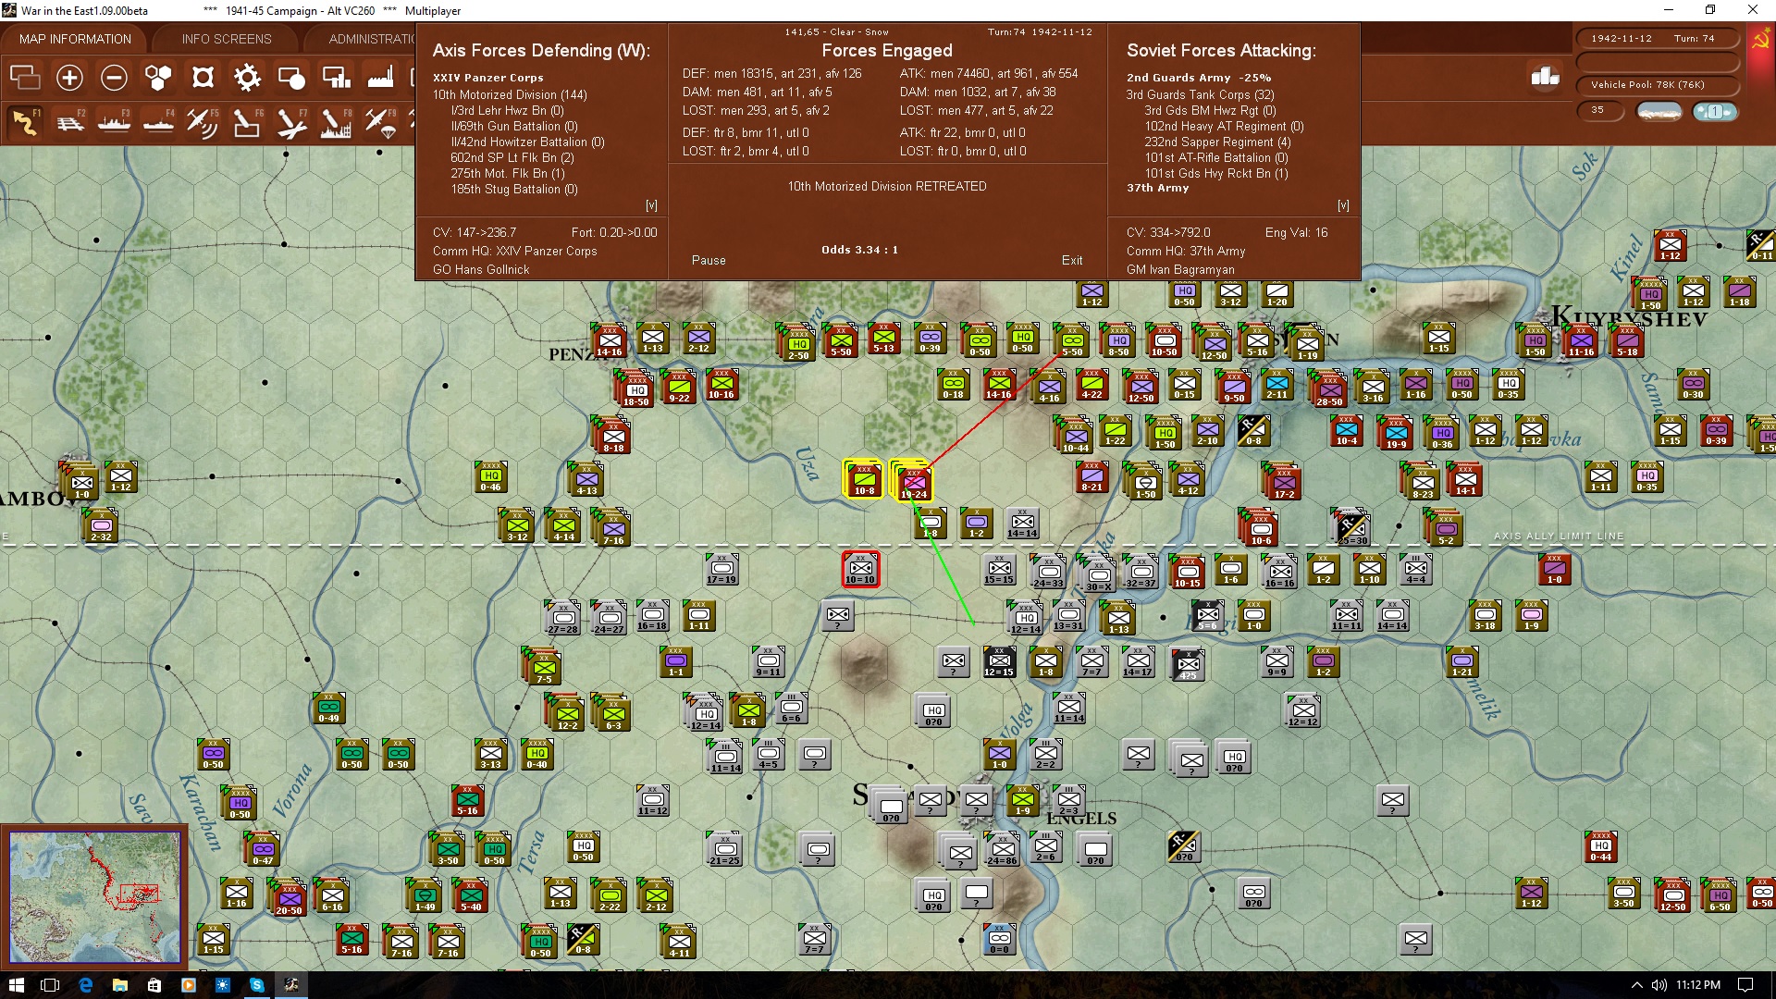Select 602nd SP Lt Flk Bn (2) entry
Image resolution: width=1776 pixels, height=999 pixels.
pos(512,157)
